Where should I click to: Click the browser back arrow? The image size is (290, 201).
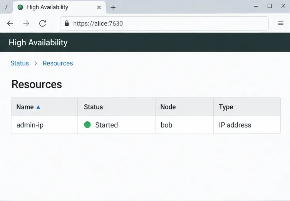click(x=10, y=23)
